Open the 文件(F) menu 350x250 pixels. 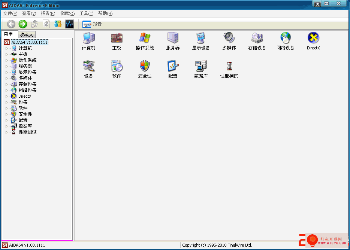(10, 13)
